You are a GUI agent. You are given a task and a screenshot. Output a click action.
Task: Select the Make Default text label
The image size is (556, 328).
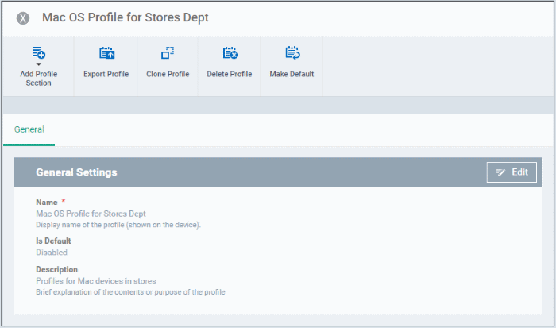click(x=292, y=74)
